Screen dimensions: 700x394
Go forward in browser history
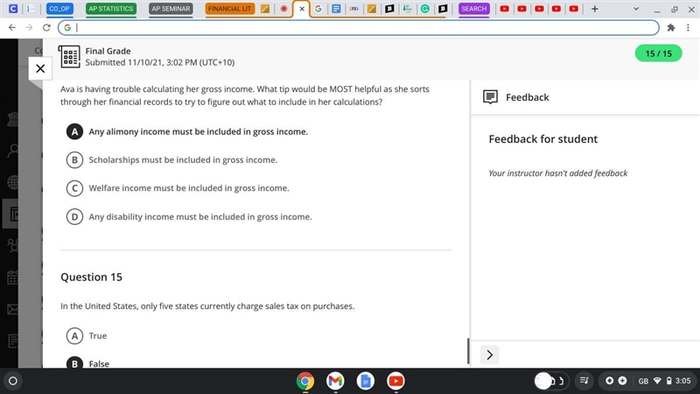click(x=29, y=28)
